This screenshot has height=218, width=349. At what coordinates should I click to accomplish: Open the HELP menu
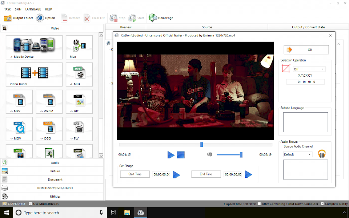pos(48,9)
